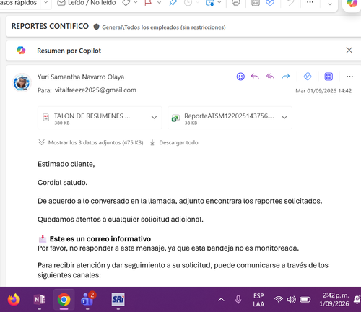Click the sensitivity label shield icon

96,27
